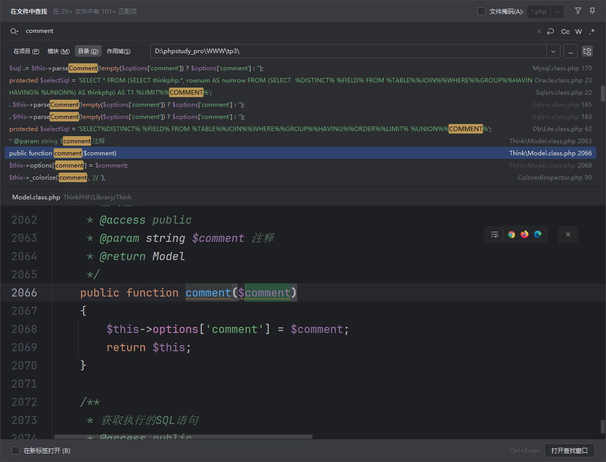Open preview in Firefox browser
The image size is (606, 462).
(524, 234)
